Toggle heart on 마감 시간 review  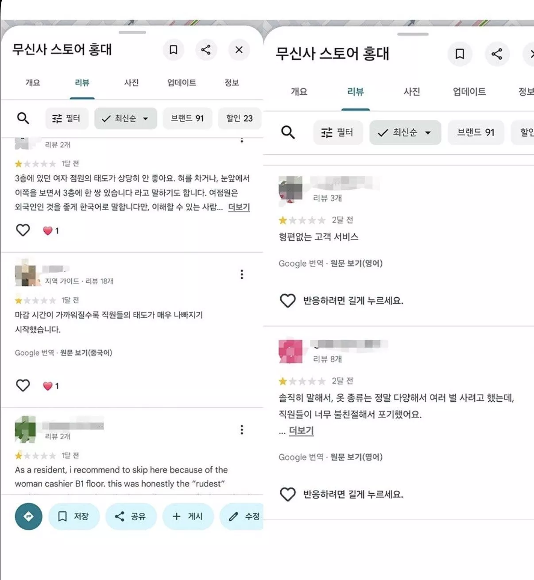coord(23,385)
